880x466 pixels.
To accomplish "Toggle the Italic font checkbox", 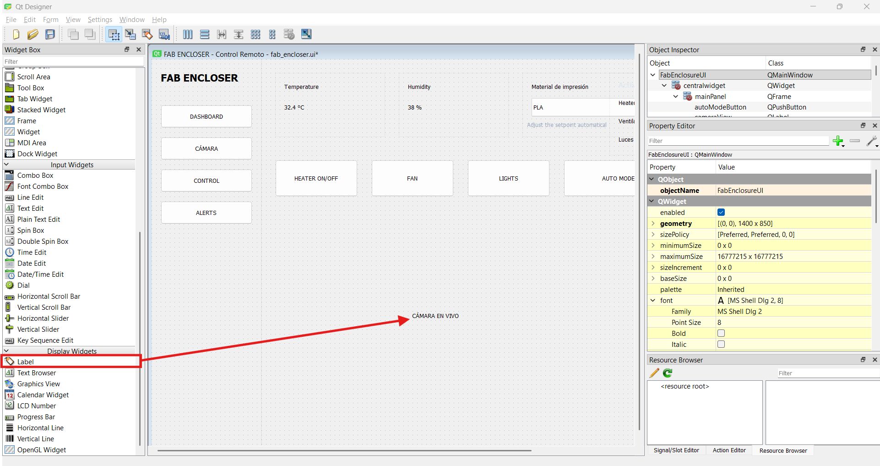I will click(x=721, y=344).
